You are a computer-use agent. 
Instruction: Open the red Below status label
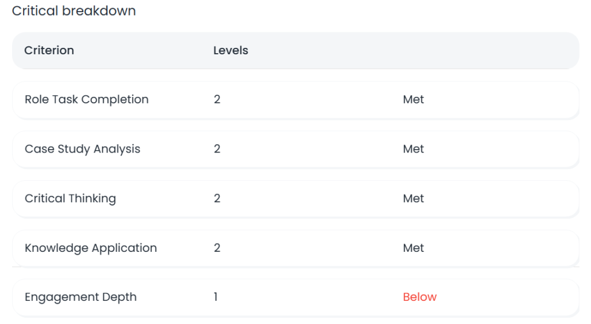point(420,297)
